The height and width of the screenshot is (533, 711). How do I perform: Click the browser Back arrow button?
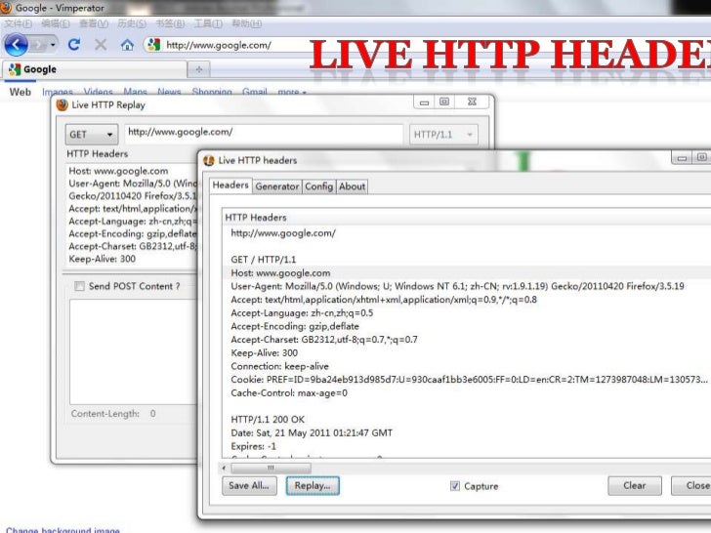16,45
